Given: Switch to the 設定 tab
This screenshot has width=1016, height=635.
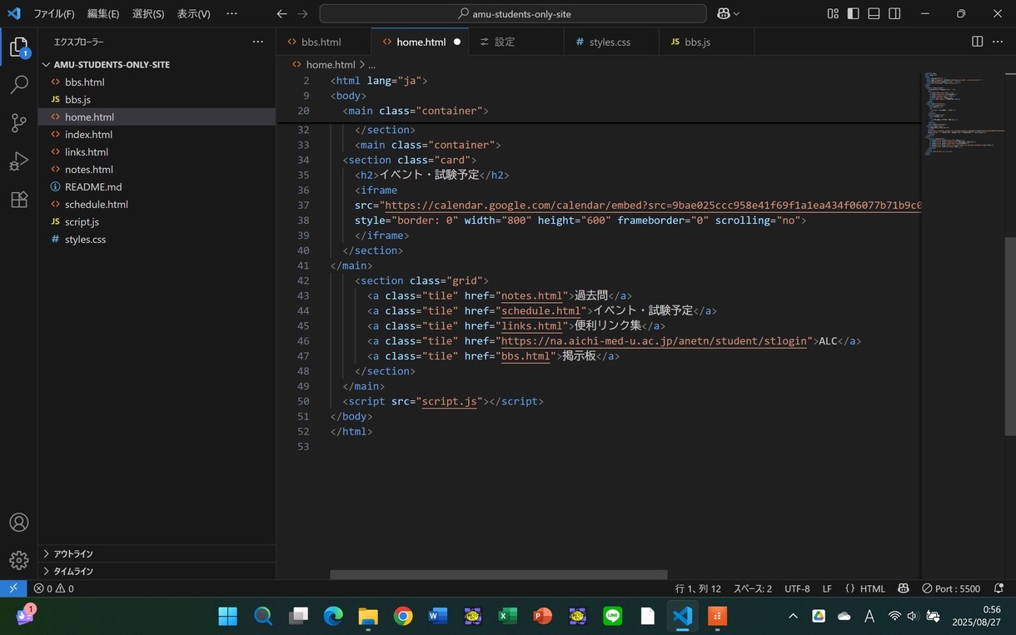Looking at the screenshot, I should pos(516,42).
